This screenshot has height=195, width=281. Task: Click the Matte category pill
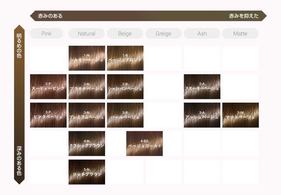(240, 33)
